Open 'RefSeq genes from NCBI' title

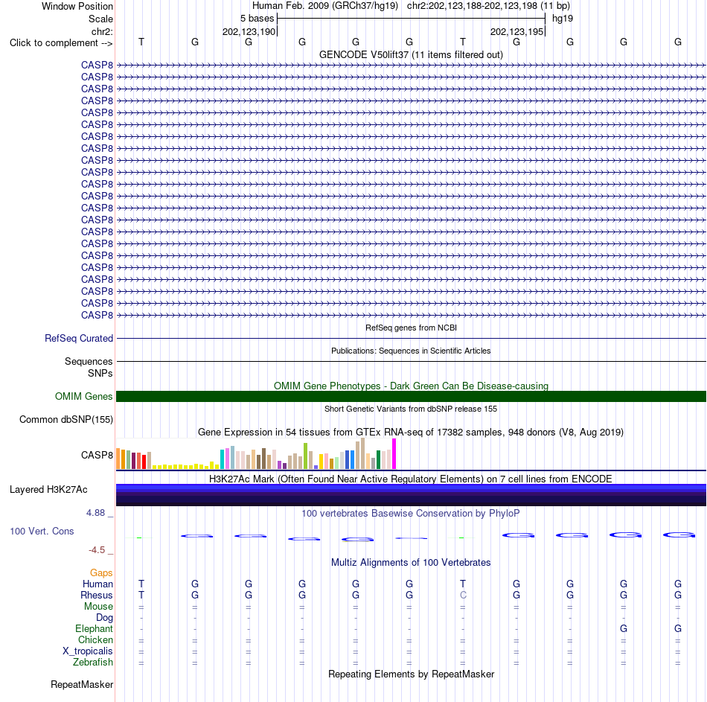pos(411,328)
